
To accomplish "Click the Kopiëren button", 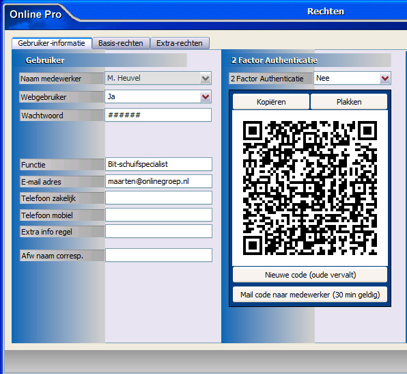I will (x=271, y=102).
